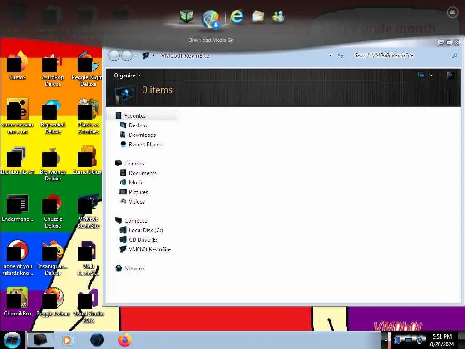Open the Download Media Go dock icon
The width and height of the screenshot is (465, 349).
[x=211, y=20]
